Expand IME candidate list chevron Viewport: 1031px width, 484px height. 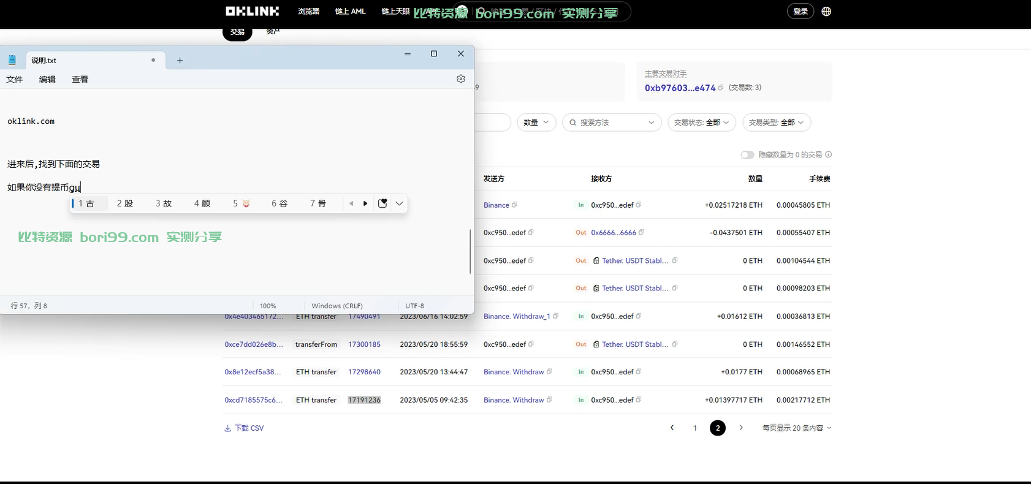point(399,203)
